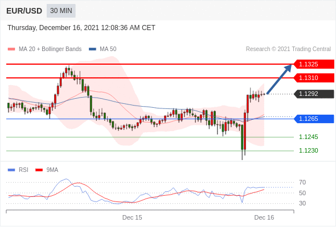Screen dimensions: 336x227
Task: Click the 1.1230 support level label
Action: coord(308,150)
